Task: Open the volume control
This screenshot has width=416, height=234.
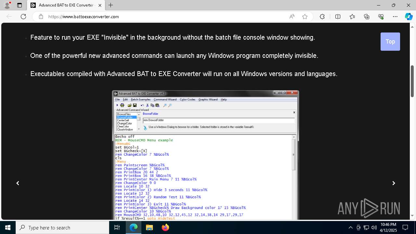Action: point(374,227)
